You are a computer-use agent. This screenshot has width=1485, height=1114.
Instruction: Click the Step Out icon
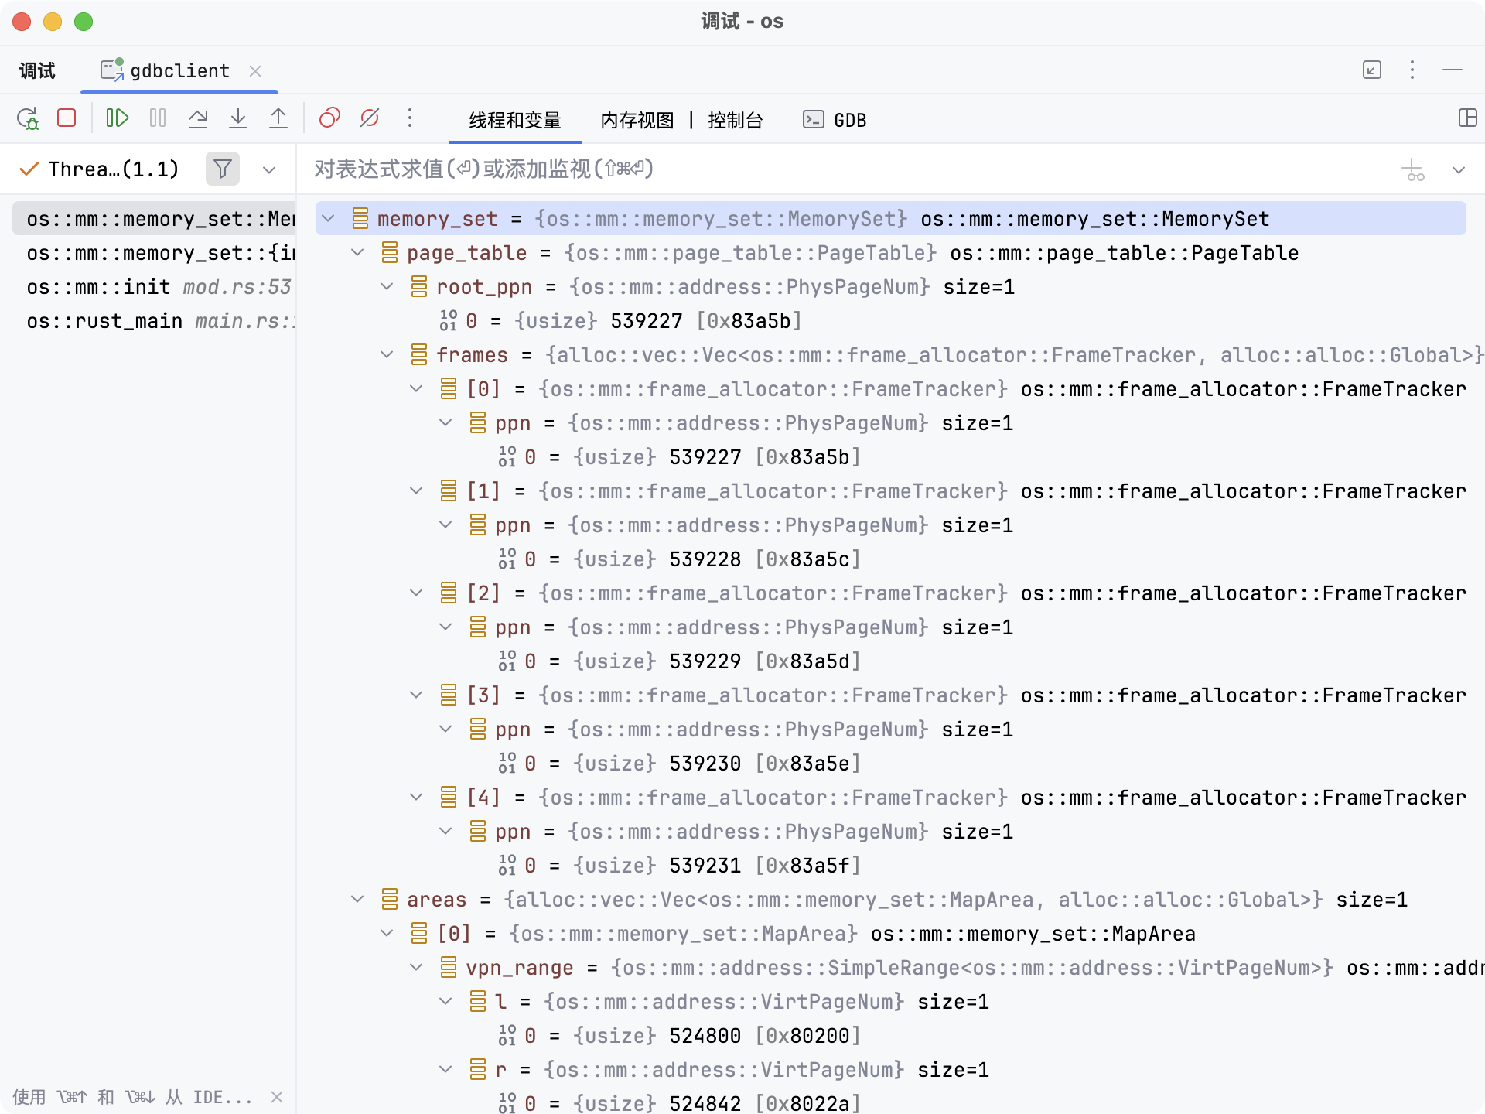278,118
